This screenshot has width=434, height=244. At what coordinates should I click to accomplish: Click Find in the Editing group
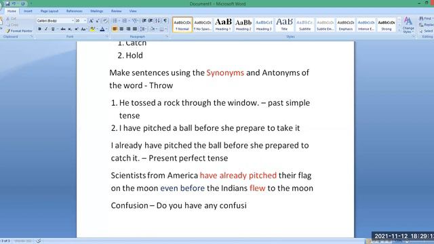426,18
